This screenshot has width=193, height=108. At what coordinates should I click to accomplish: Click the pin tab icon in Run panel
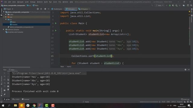(x=5, y=94)
